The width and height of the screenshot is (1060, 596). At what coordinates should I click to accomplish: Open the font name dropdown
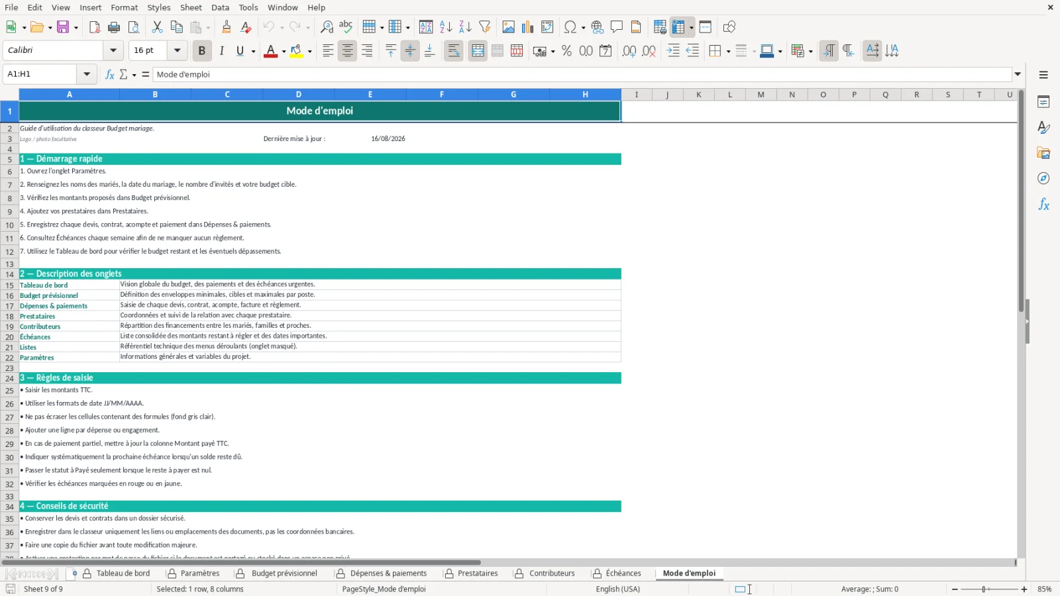tap(113, 50)
